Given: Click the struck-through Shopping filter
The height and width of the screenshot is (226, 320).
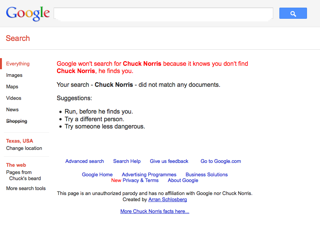Looking at the screenshot, I should [17, 121].
